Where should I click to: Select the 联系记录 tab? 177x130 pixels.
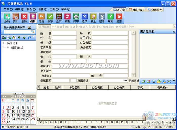[121, 27]
